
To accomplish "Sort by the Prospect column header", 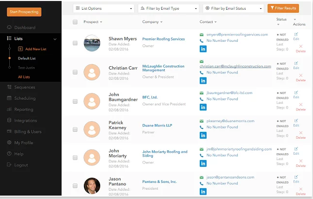I will (x=93, y=22).
